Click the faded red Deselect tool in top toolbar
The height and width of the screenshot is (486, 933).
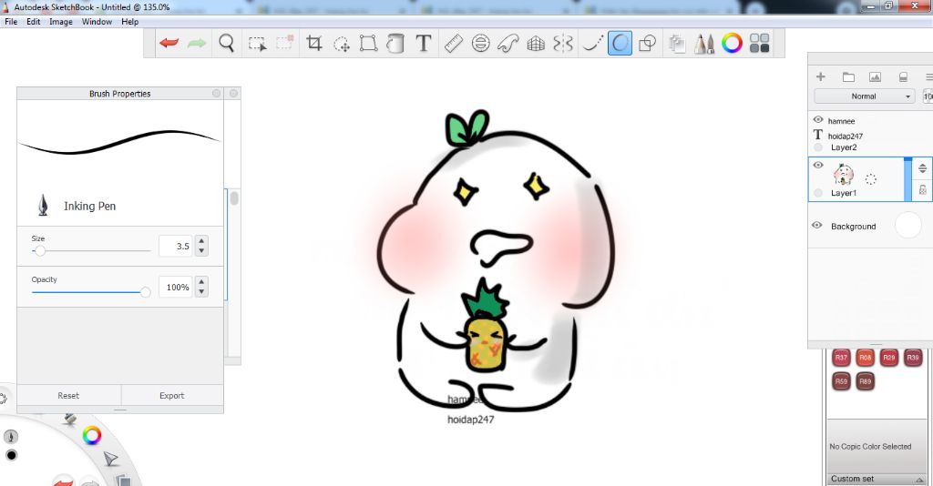pos(284,42)
